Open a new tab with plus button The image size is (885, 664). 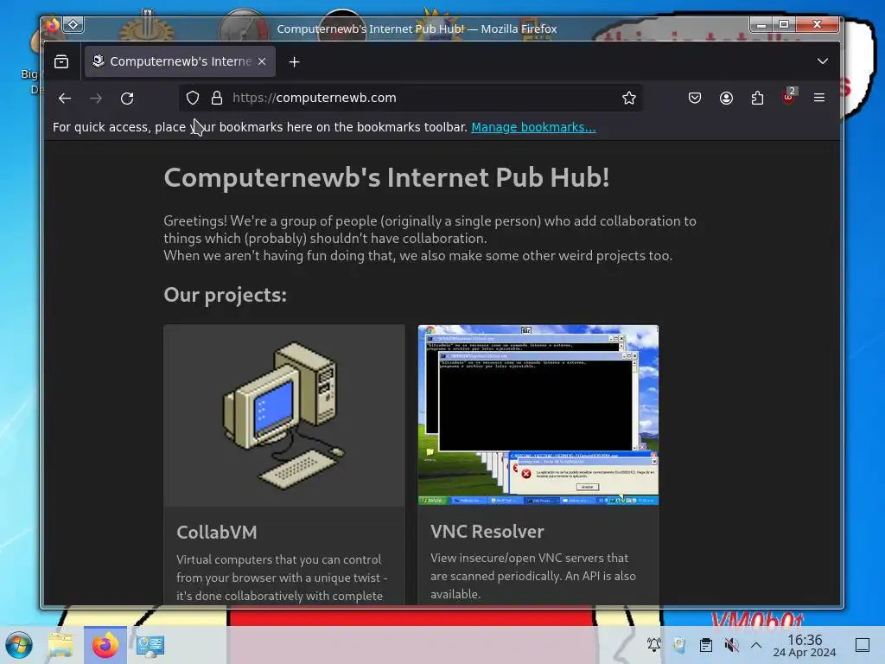[x=294, y=62]
